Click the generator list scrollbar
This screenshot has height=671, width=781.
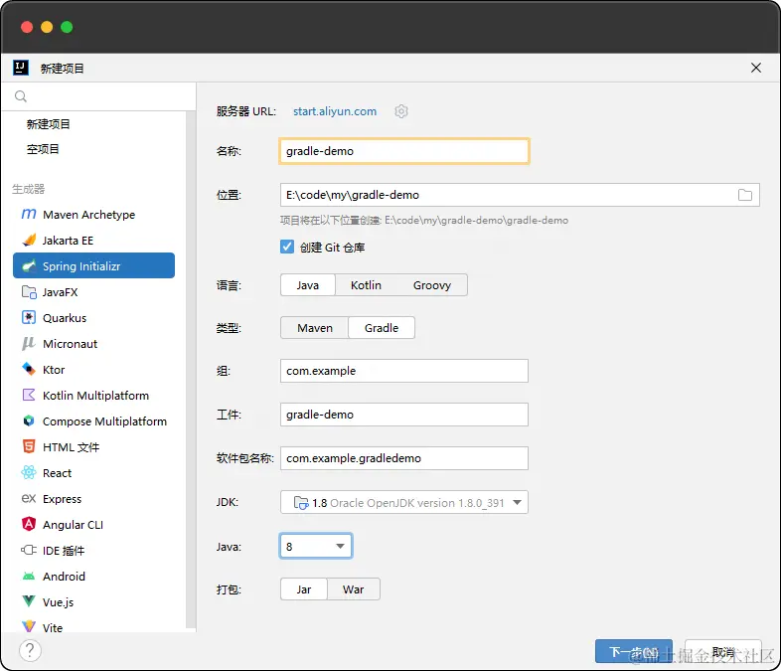tap(189, 370)
